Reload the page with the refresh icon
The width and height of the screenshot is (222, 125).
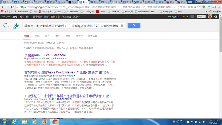(12, 7)
